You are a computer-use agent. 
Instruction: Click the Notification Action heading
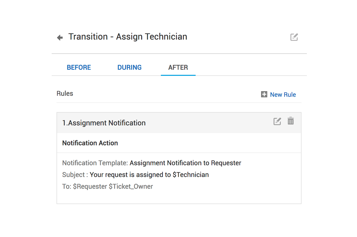90,143
